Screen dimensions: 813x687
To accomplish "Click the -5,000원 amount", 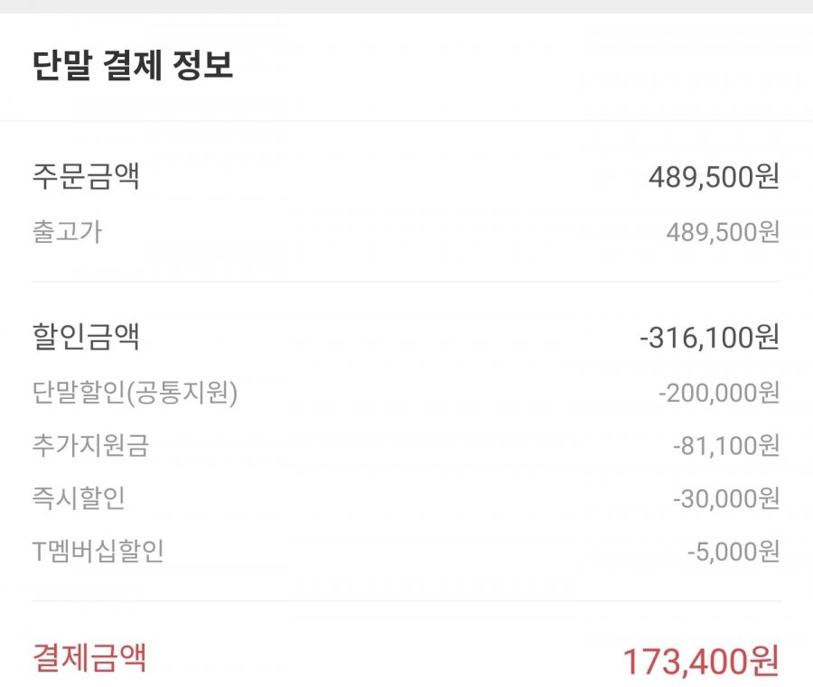I will coord(732,551).
